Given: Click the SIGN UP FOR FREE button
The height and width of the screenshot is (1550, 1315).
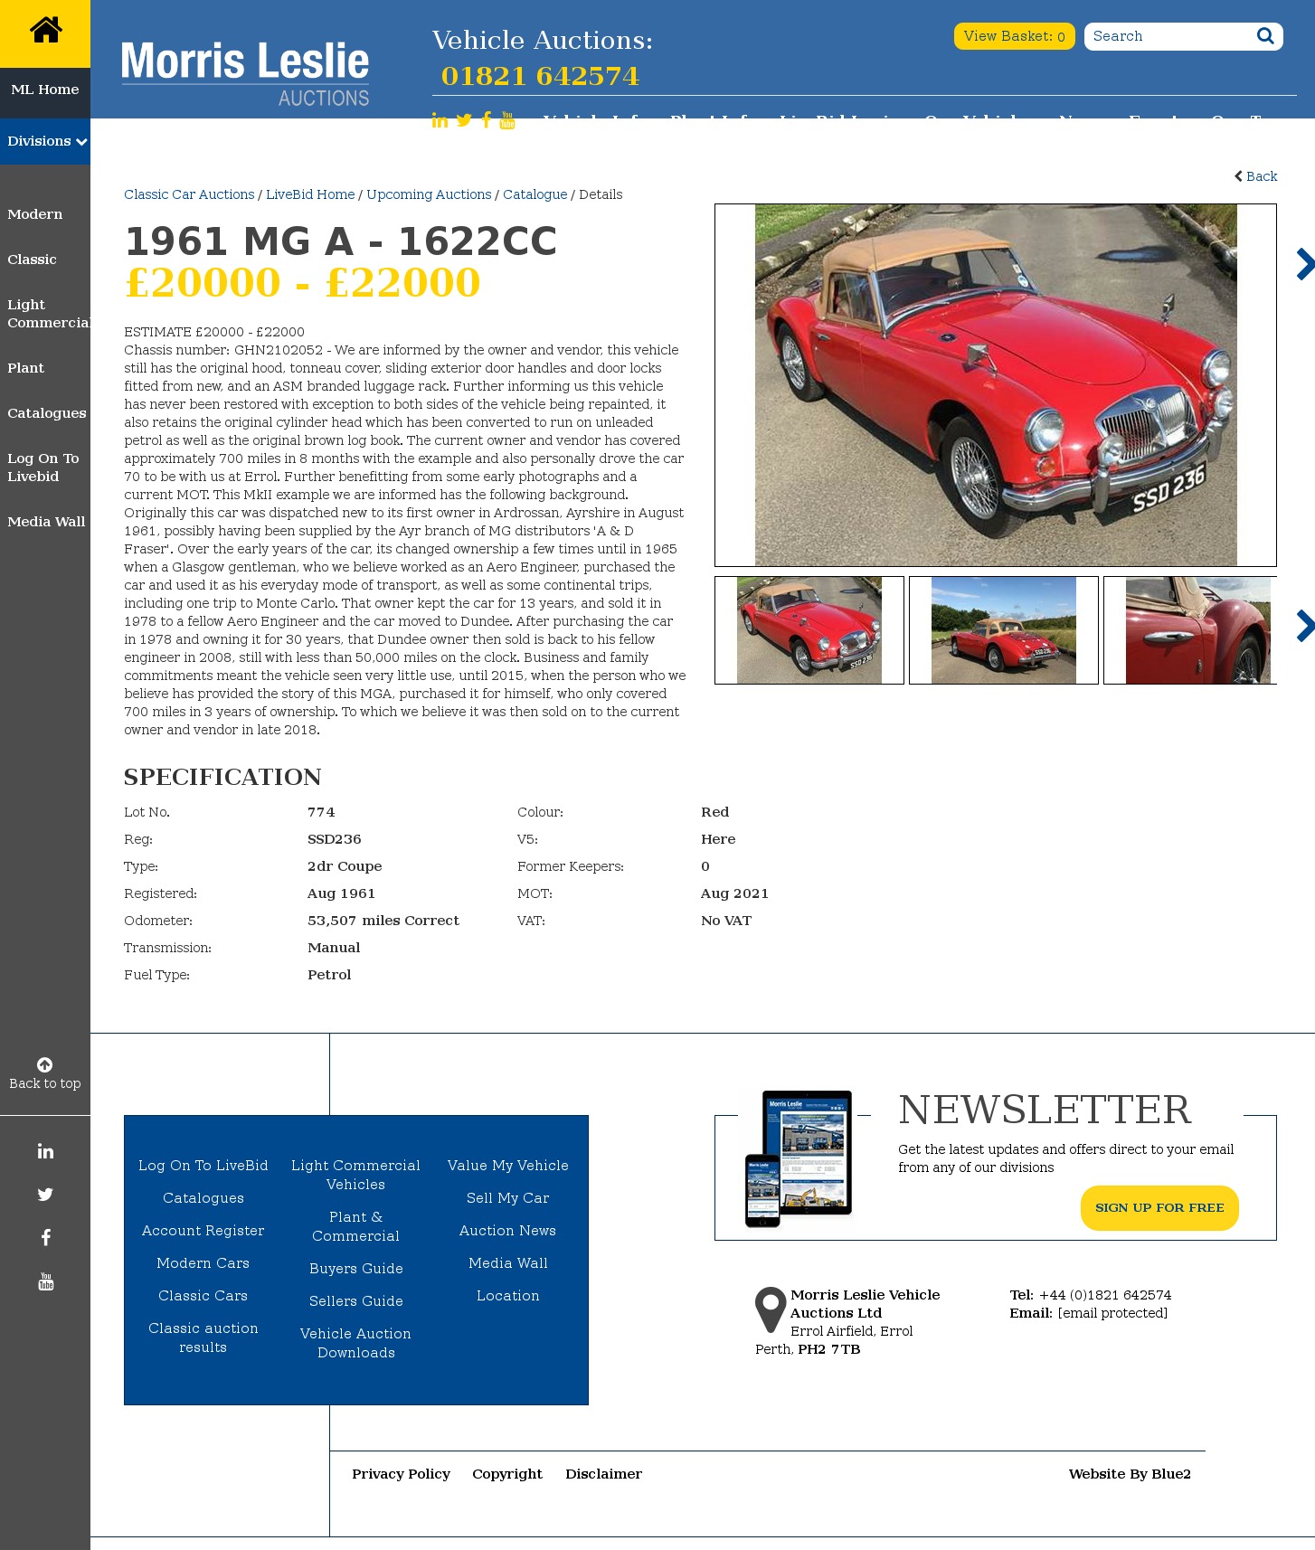Looking at the screenshot, I should click(x=1159, y=1208).
